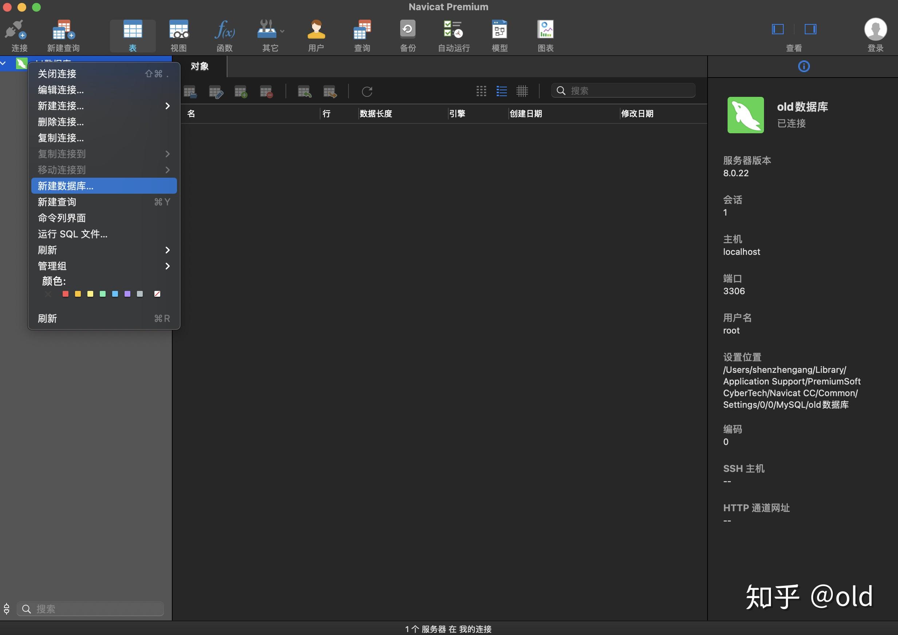This screenshot has width=898, height=635.
Task: Click the 查询 (Query) toolbar icon
Action: coord(362,30)
